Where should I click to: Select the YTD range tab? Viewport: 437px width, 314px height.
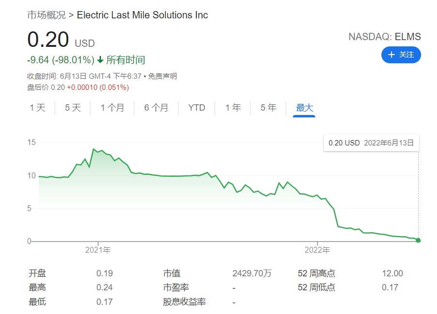pos(197,108)
